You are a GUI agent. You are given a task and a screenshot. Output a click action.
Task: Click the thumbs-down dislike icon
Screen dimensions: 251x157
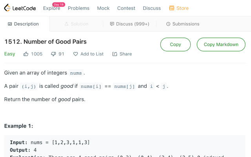click(53, 54)
